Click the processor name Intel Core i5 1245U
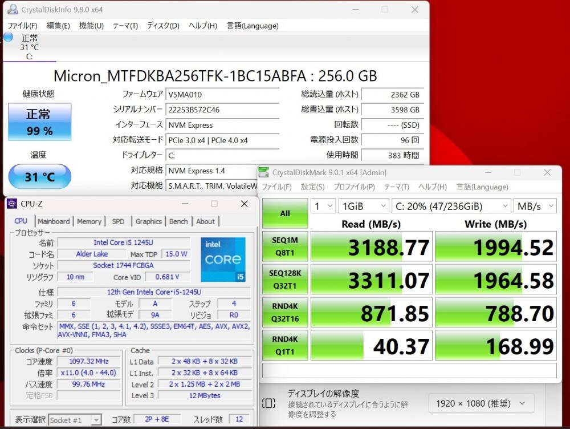The width and height of the screenshot is (570, 429). pyautogui.click(x=124, y=242)
